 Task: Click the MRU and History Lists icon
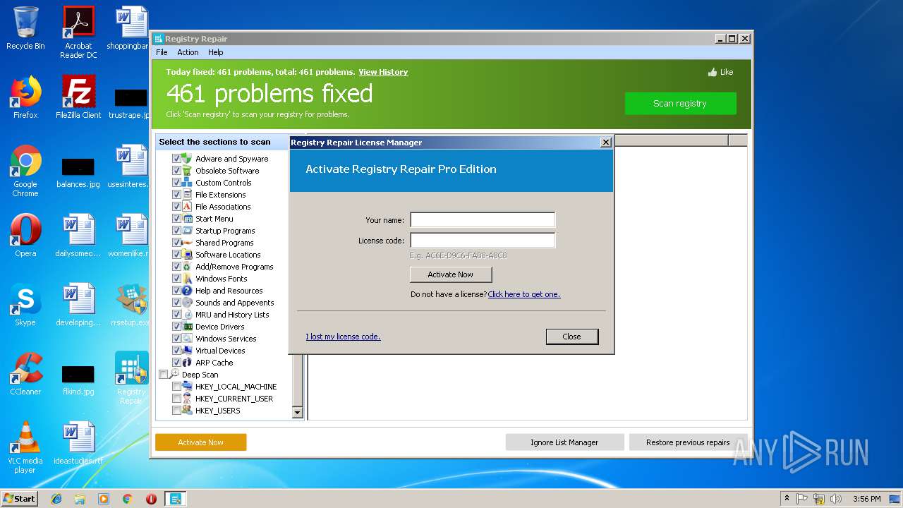point(187,315)
